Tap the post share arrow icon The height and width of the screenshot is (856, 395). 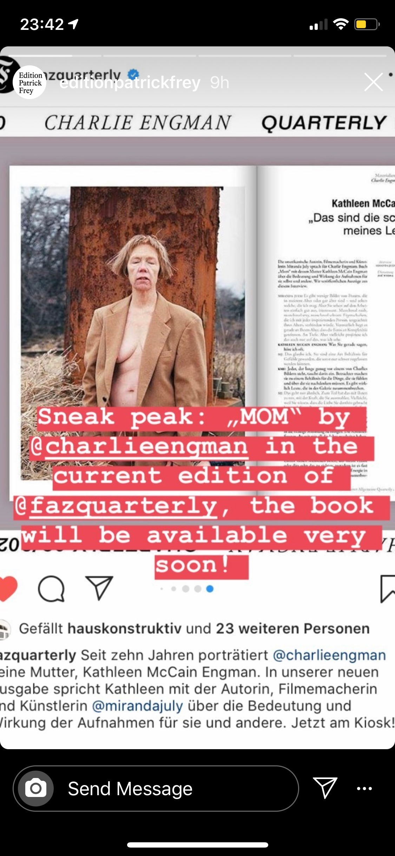99,588
